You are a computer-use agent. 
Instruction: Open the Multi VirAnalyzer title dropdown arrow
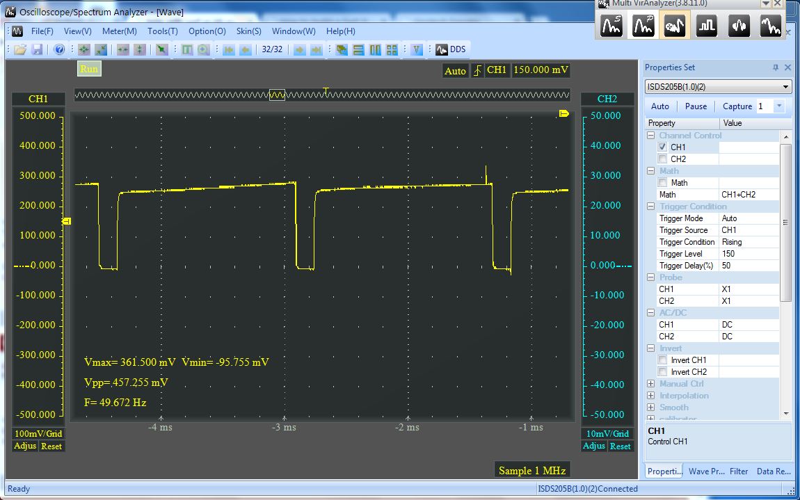click(765, 3)
